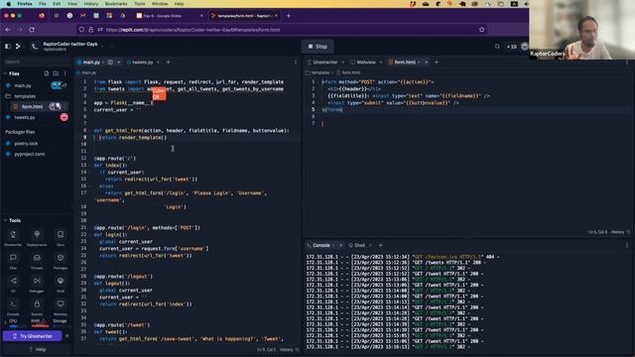
Task: Open the form.html tab dropdown arrow
Action: (419, 61)
